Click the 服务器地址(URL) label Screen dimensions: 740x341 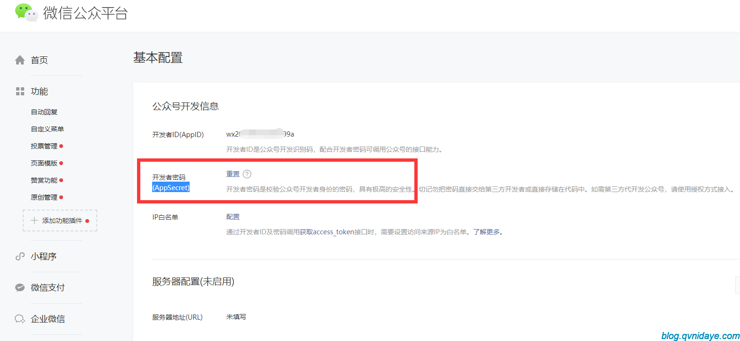pos(177,317)
